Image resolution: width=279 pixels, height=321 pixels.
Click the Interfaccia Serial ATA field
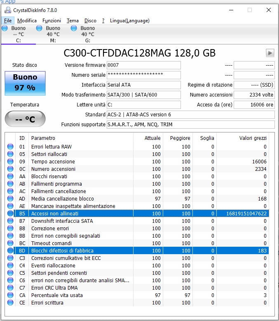(143, 85)
